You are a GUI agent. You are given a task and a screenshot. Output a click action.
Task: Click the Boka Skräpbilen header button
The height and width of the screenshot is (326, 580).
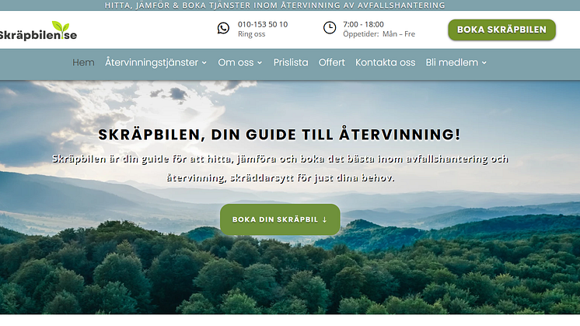pyautogui.click(x=502, y=30)
